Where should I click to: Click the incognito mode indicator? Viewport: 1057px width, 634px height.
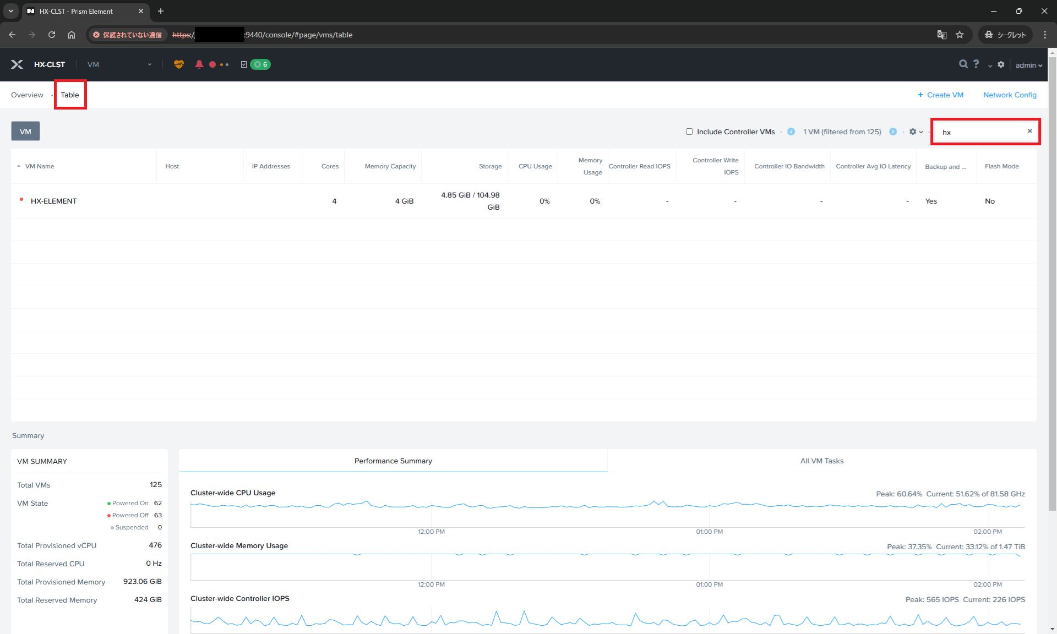1005,35
